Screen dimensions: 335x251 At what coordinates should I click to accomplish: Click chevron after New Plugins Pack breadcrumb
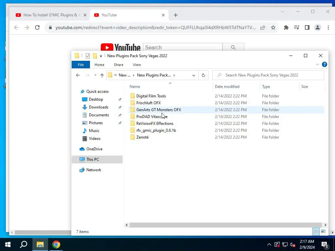coord(174,75)
